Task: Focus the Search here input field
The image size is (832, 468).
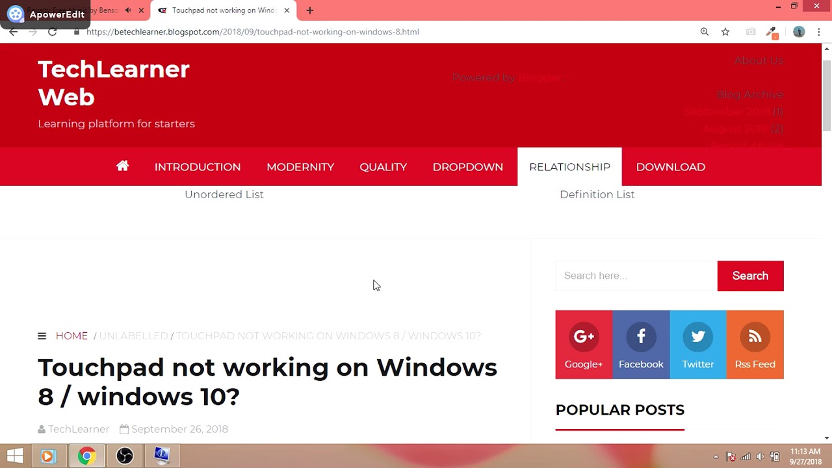Action: click(x=636, y=276)
